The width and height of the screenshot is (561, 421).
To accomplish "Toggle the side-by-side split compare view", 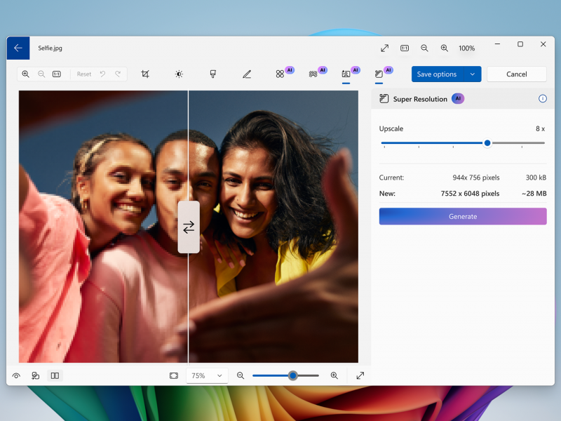I will [55, 376].
